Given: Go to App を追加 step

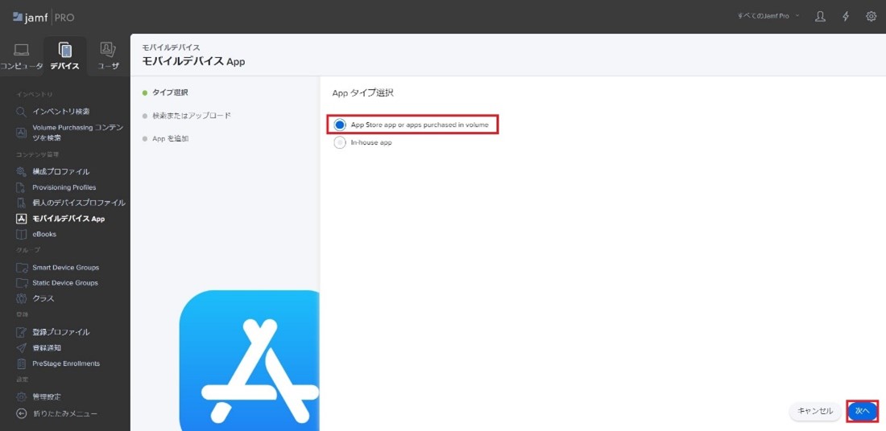Looking at the screenshot, I should point(170,139).
